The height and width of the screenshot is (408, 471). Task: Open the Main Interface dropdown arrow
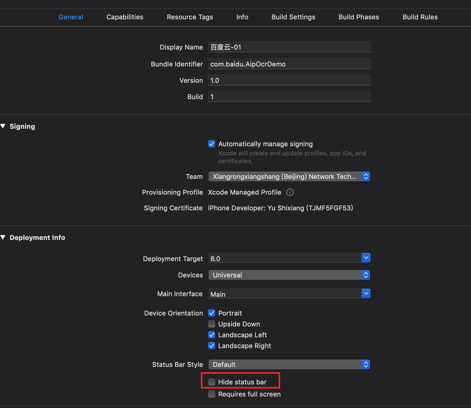(x=366, y=293)
